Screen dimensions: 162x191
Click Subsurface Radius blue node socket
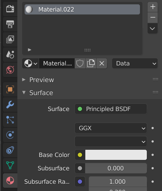[80, 182]
